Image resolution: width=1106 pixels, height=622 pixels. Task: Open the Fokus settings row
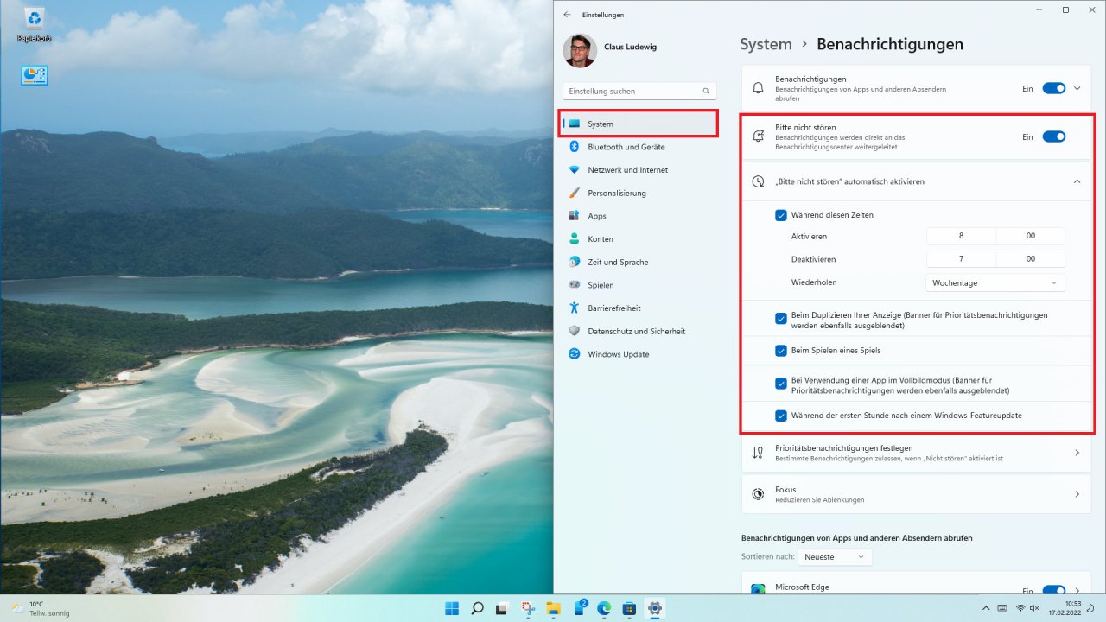coord(916,494)
